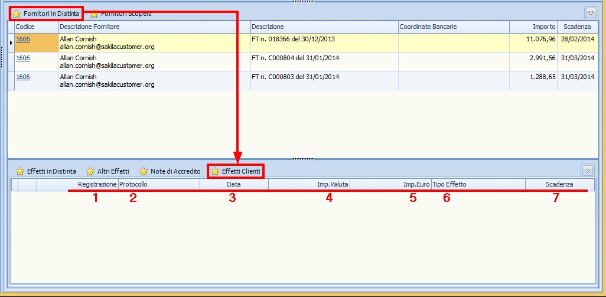Click the star icon of Altri Effetti
This screenshot has height=297, width=606.
pos(90,171)
